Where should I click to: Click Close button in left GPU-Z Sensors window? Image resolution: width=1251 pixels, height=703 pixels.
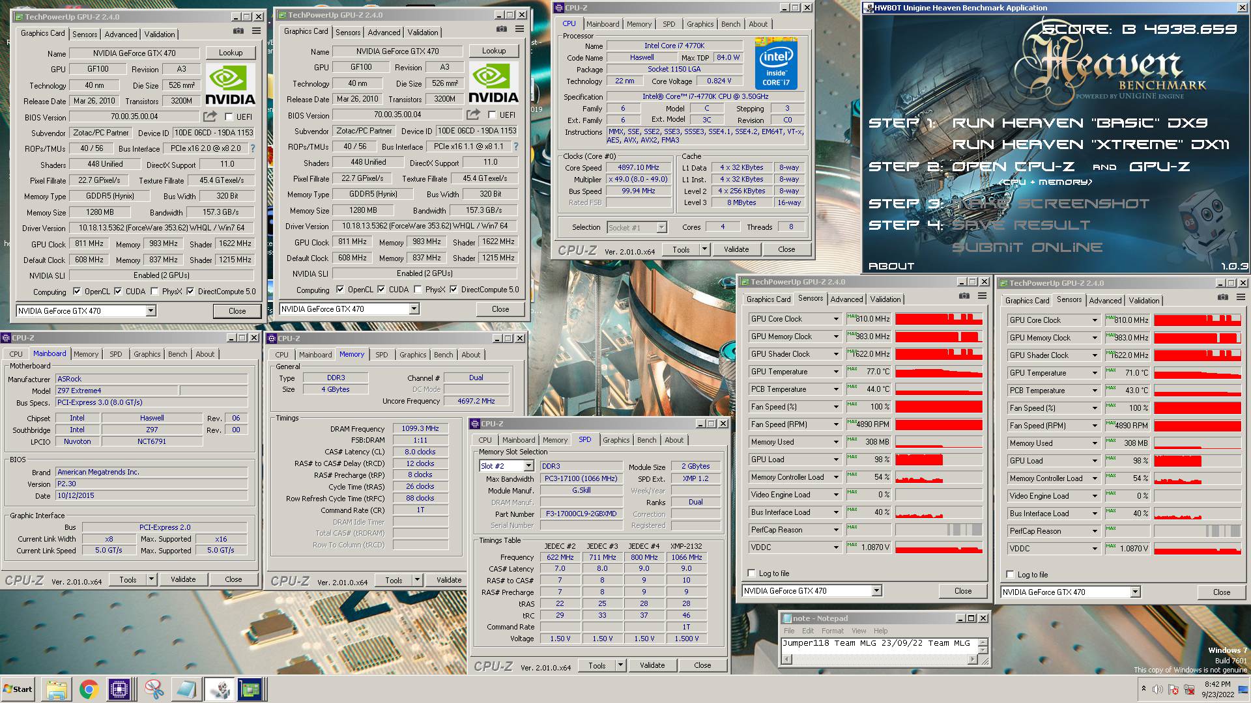click(x=963, y=591)
